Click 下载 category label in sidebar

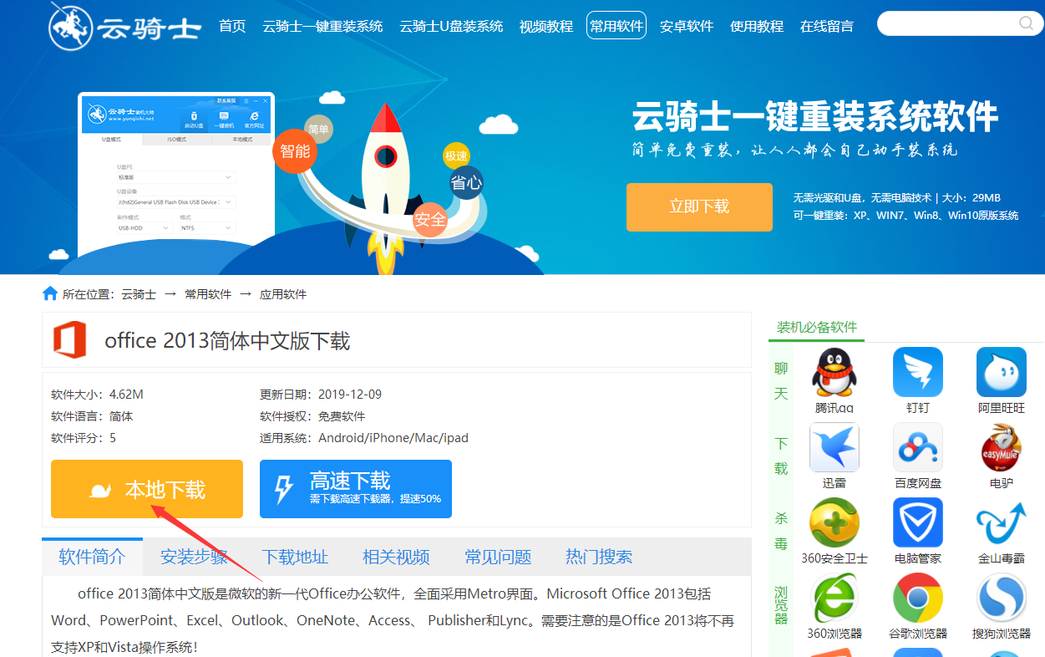click(781, 456)
